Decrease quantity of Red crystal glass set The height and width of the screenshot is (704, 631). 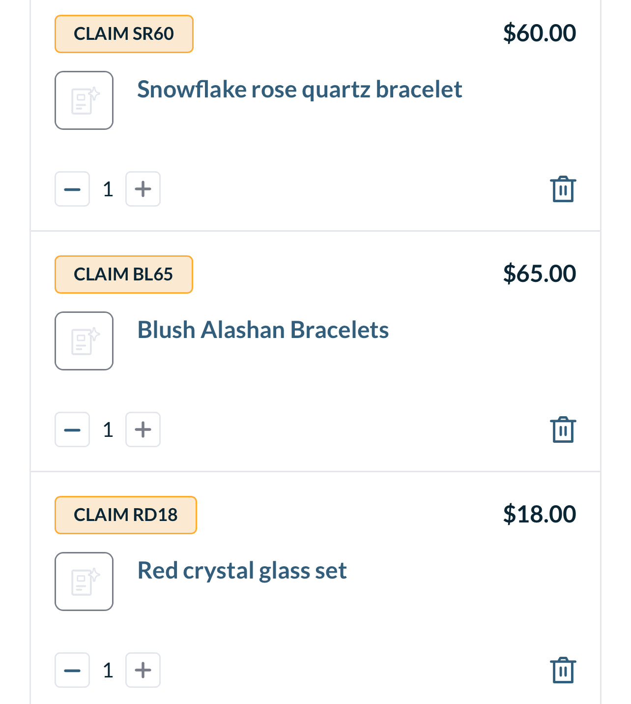[x=72, y=670]
